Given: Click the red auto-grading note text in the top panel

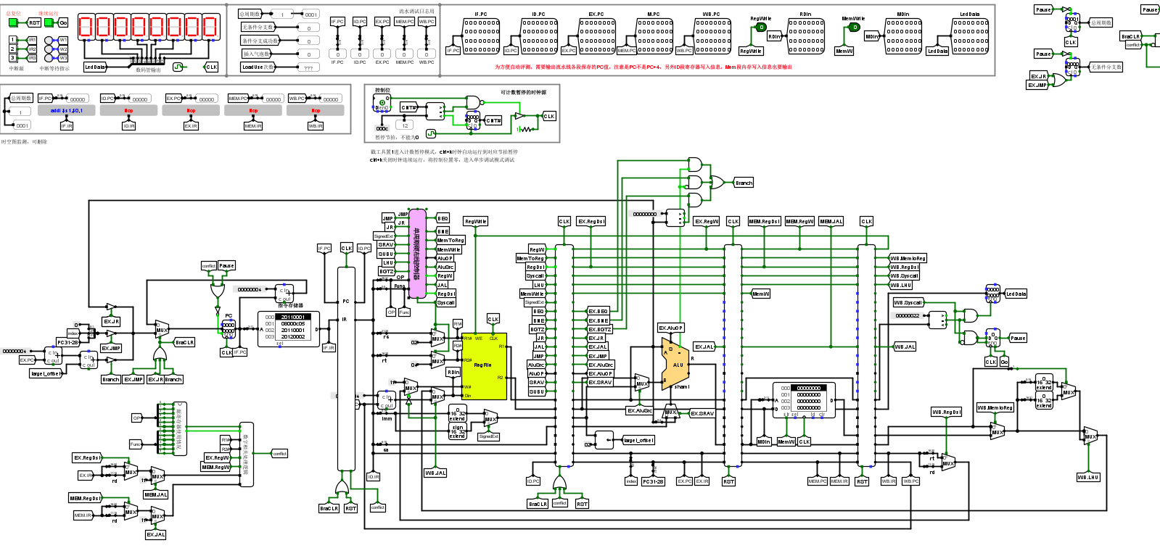Looking at the screenshot, I should 643,67.
